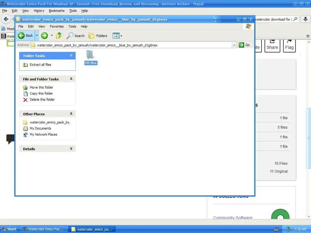Click the browser search magnifier icon
Viewport: 311px width, 233px height.
pyautogui.click(x=295, y=19)
